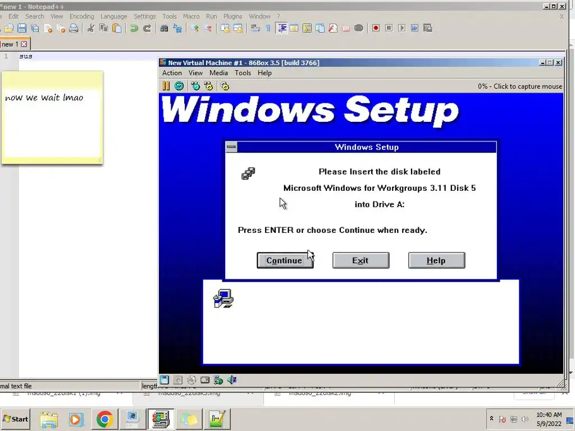
Task: Start macro recording red dot button
Action: click(376, 28)
